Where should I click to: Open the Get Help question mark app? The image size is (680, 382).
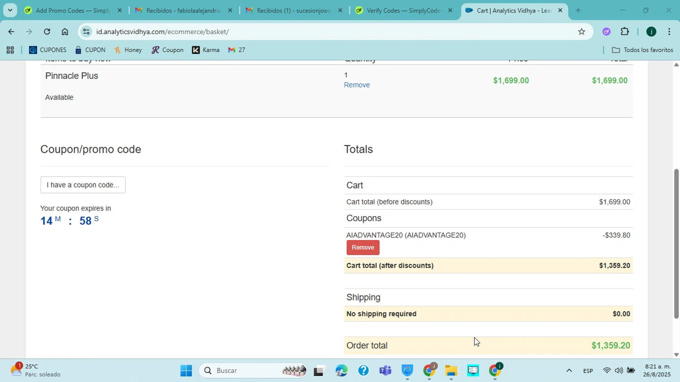[363, 371]
